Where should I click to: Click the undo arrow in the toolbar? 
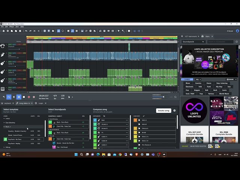pyautogui.click(x=26, y=31)
